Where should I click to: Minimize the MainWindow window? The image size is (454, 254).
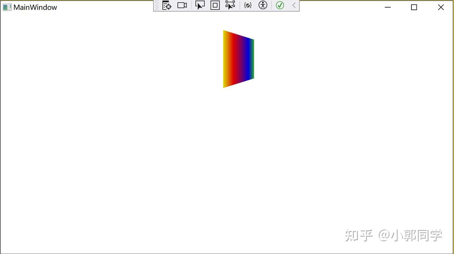tap(387, 7)
